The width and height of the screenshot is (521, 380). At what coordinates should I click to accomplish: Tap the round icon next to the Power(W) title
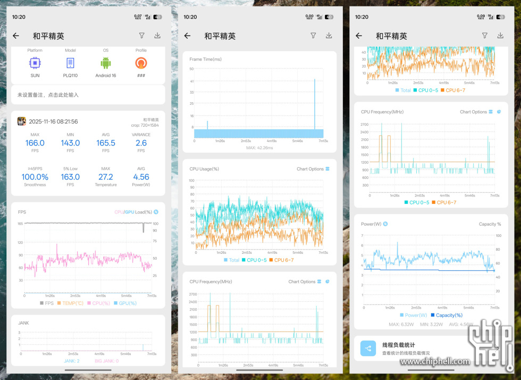coord(385,224)
